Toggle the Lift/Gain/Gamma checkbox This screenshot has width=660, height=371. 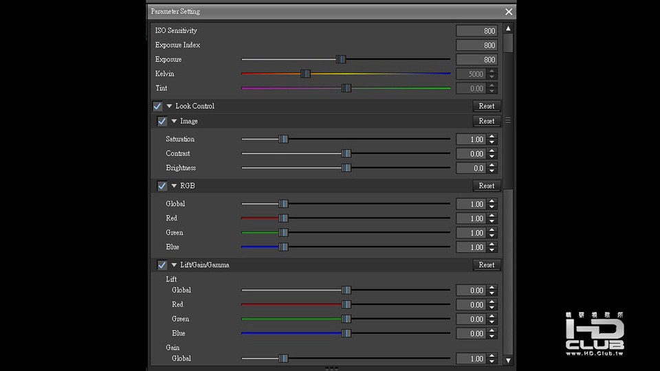point(162,265)
